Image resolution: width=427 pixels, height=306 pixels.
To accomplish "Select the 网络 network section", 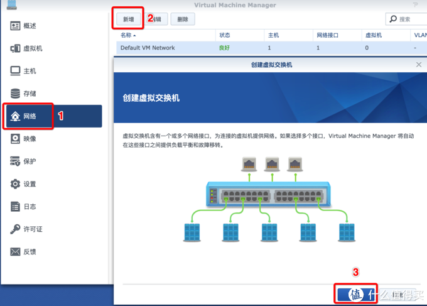I will [x=54, y=116].
